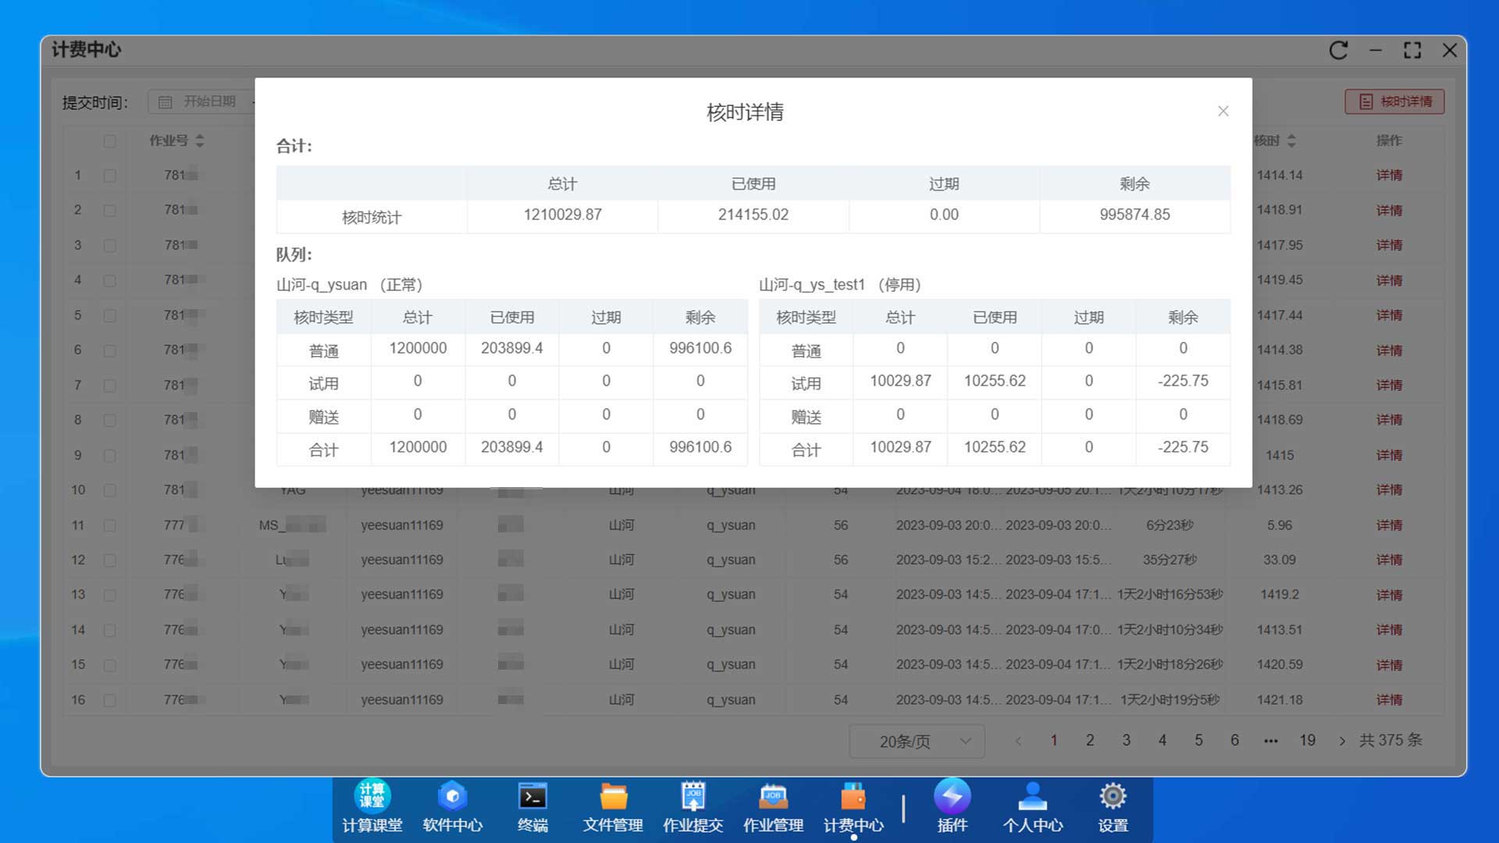The image size is (1499, 843).
Task: Check the checkbox in row 15
Action: (109, 665)
